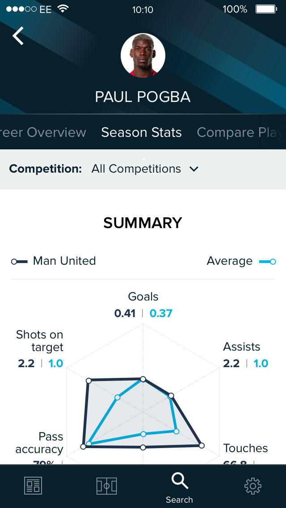Tap the chevron beside All Competitions

(x=194, y=169)
